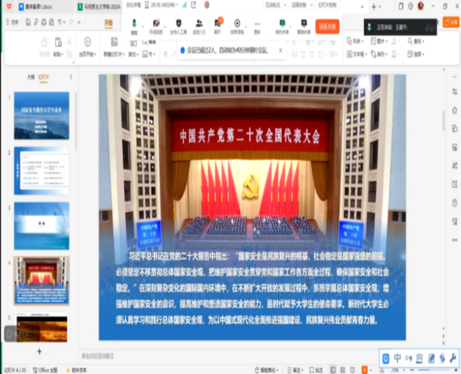The image size is (461, 374).
Task: Open the arrange dropdown
Action: (379, 54)
